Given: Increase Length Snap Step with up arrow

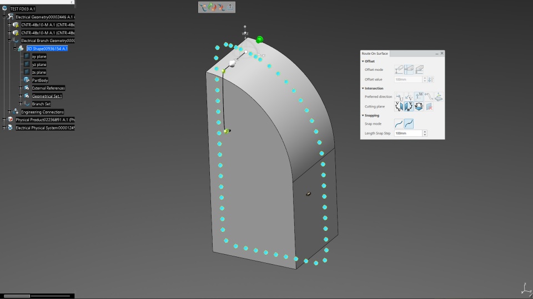Looking at the screenshot, I should point(425,132).
